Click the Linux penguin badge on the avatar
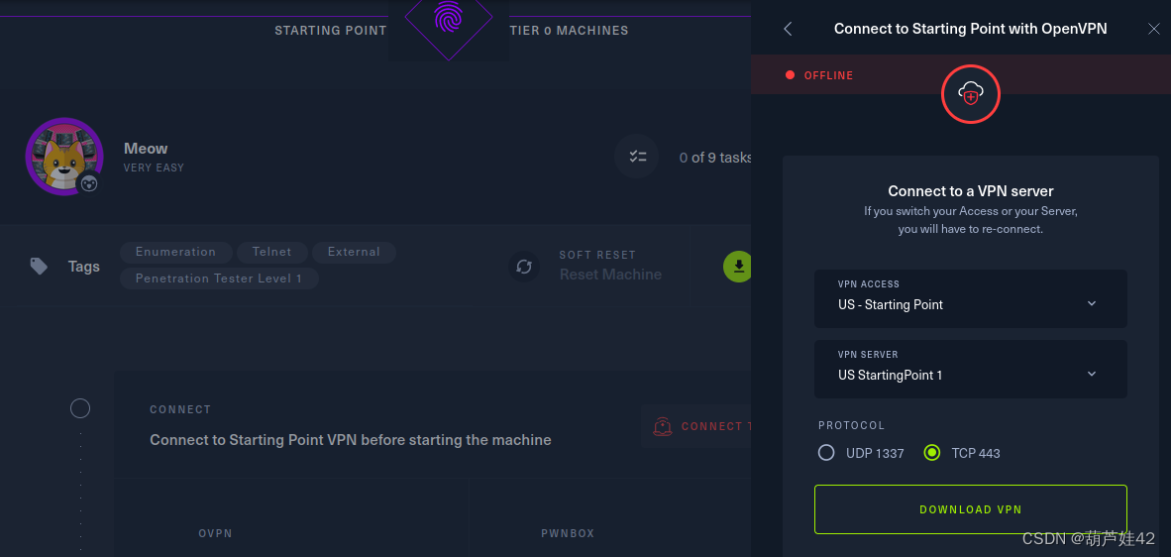The image size is (1171, 557). pyautogui.click(x=89, y=183)
